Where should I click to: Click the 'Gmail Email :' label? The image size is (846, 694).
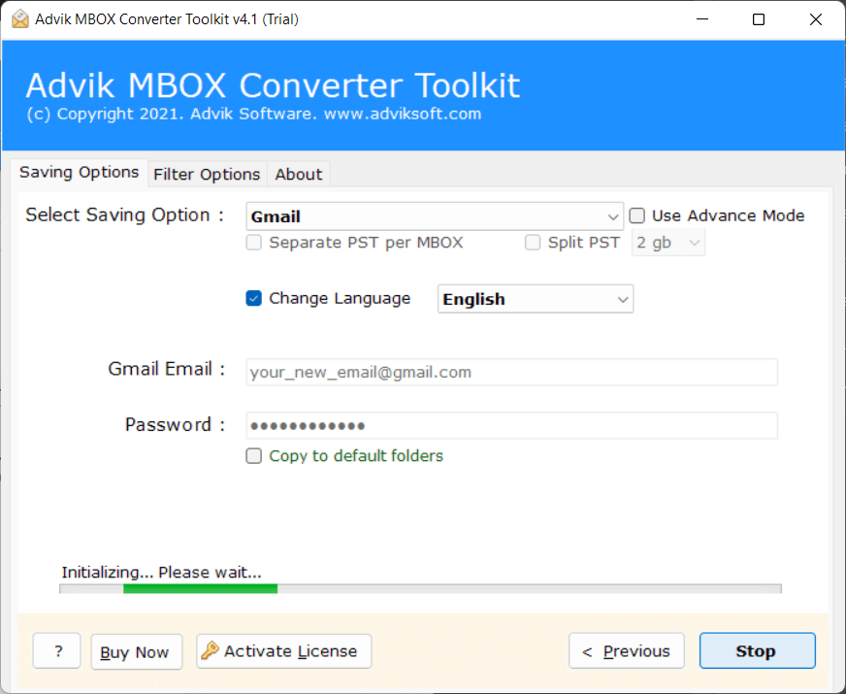click(166, 369)
